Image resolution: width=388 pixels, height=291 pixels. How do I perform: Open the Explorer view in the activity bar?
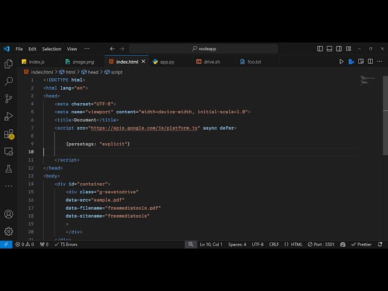8,64
